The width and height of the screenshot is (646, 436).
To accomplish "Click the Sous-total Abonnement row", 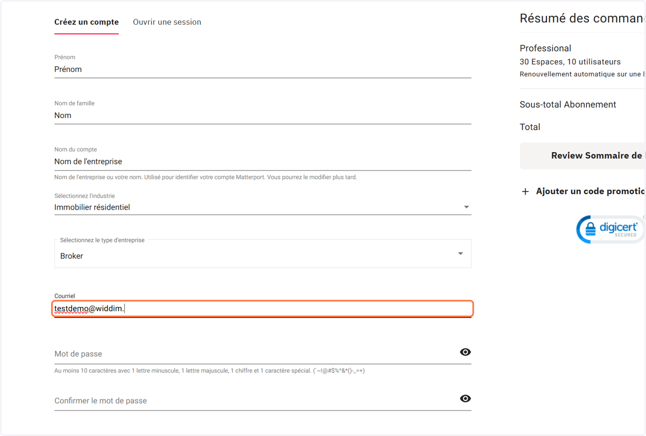I will pyautogui.click(x=582, y=104).
